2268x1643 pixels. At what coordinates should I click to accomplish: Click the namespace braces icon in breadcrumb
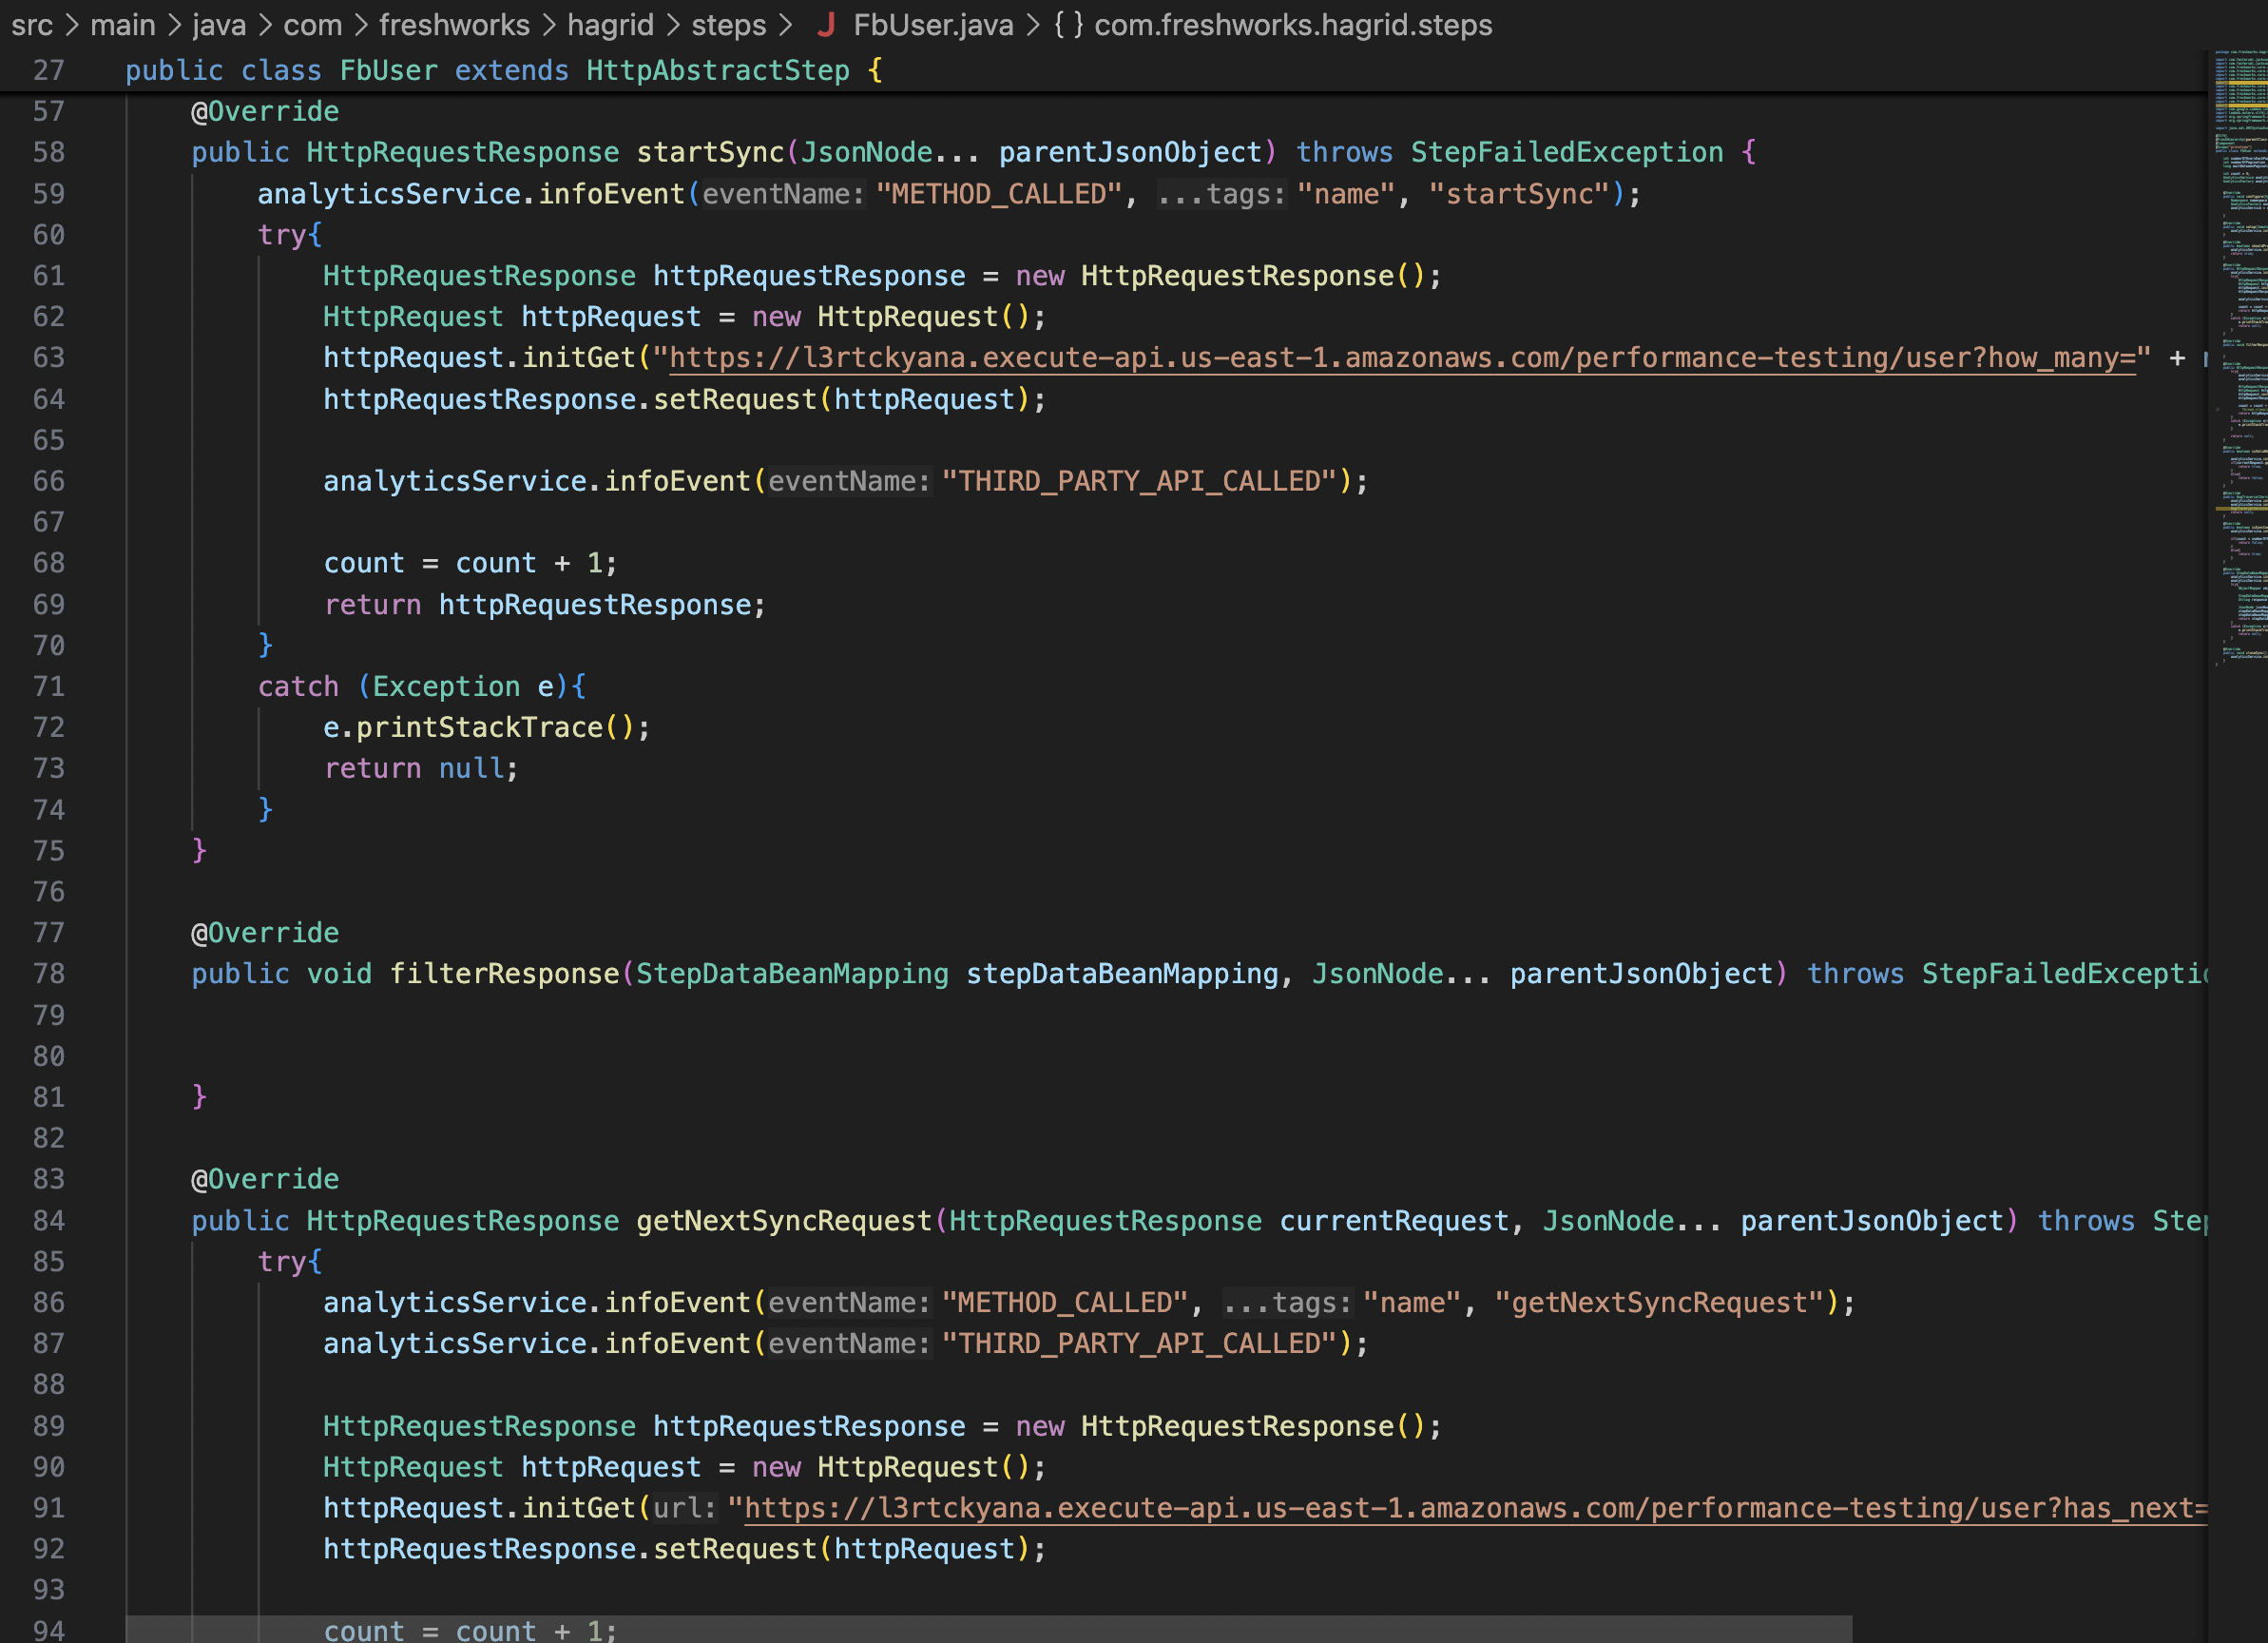(x=1068, y=25)
